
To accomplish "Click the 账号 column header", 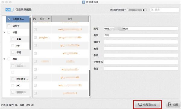I will (x=70, y=19).
